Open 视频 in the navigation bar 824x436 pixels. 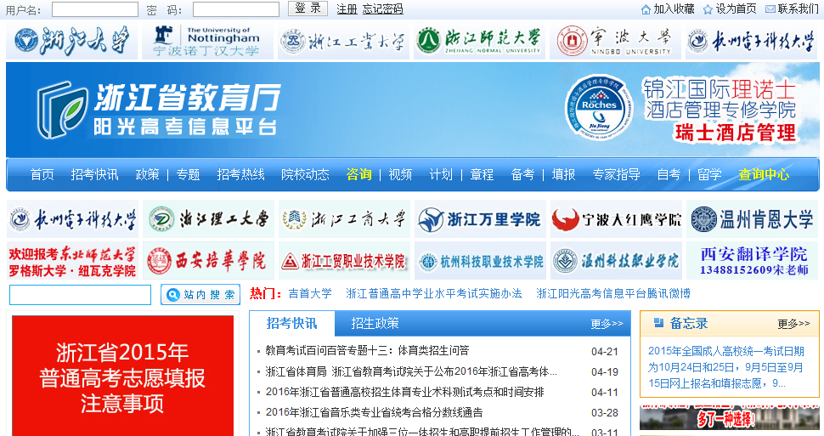coord(400,174)
